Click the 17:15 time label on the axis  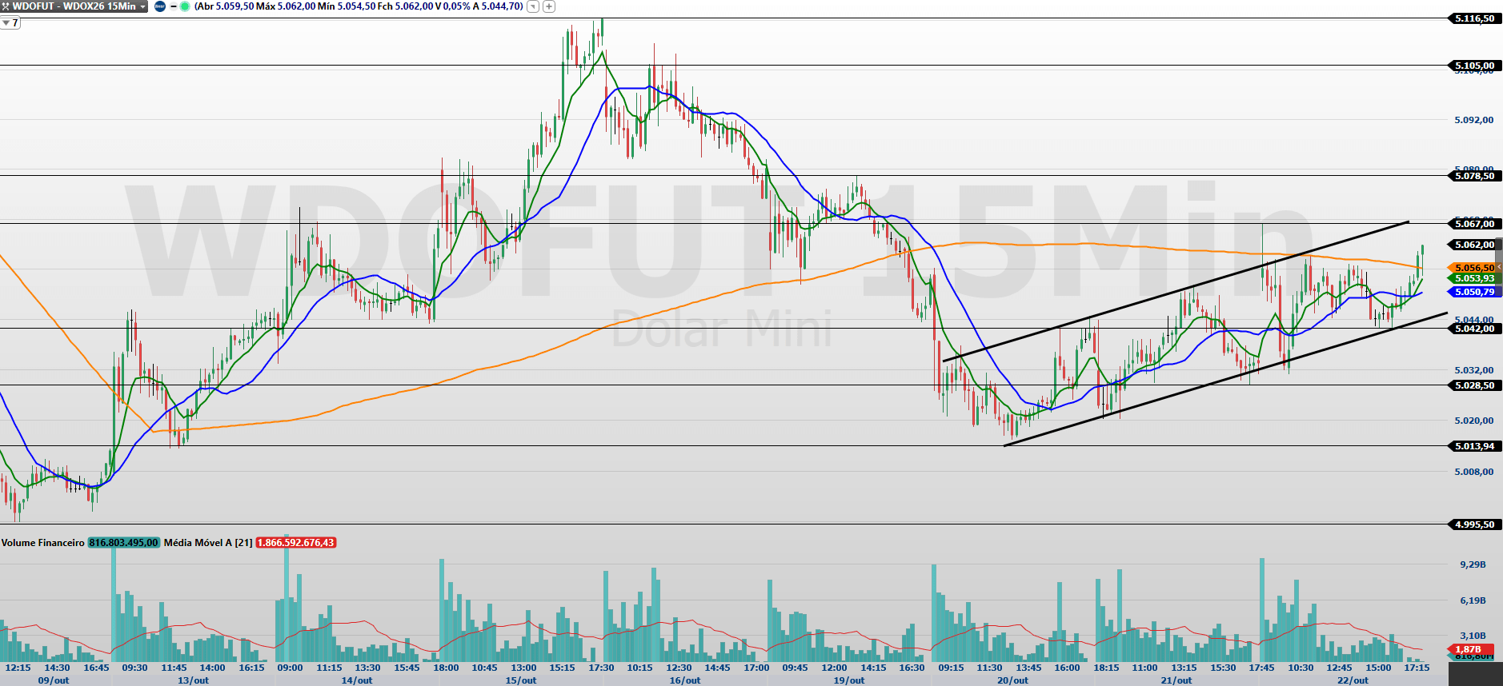point(1417,668)
